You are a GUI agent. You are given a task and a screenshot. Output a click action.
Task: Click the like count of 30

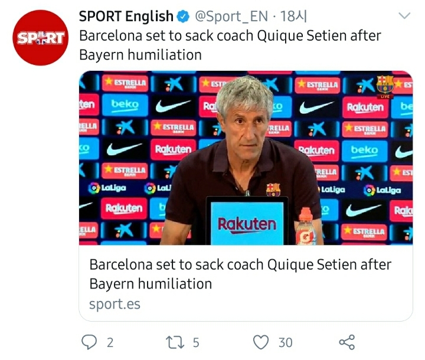(286, 342)
